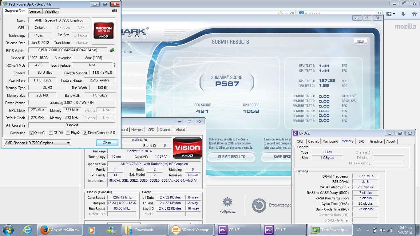
Task: Toggle the CUDA checkbox
Action: click(51, 133)
